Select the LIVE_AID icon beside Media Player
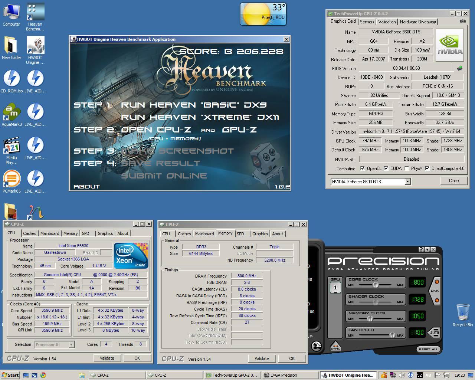Screen dimensions: 475x380 35,148
